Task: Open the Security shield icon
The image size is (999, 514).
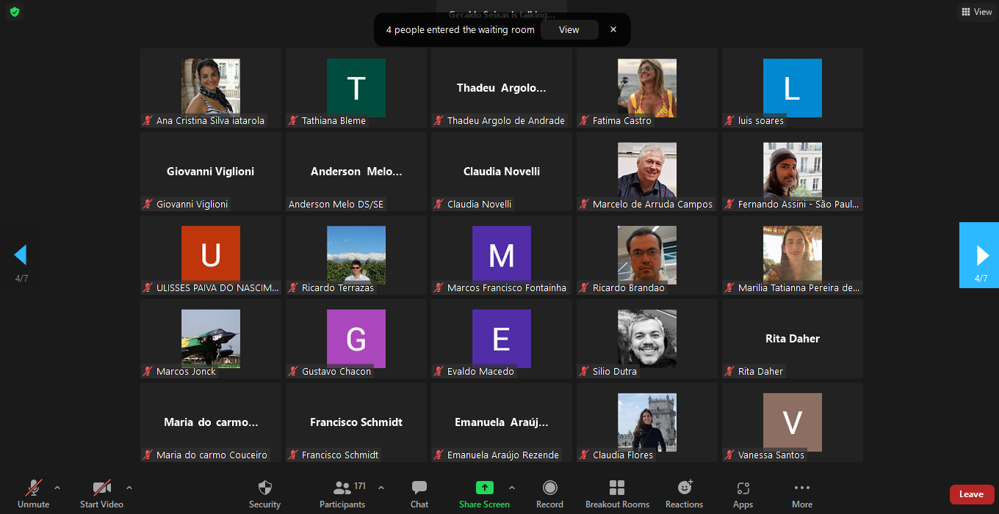Action: click(264, 489)
